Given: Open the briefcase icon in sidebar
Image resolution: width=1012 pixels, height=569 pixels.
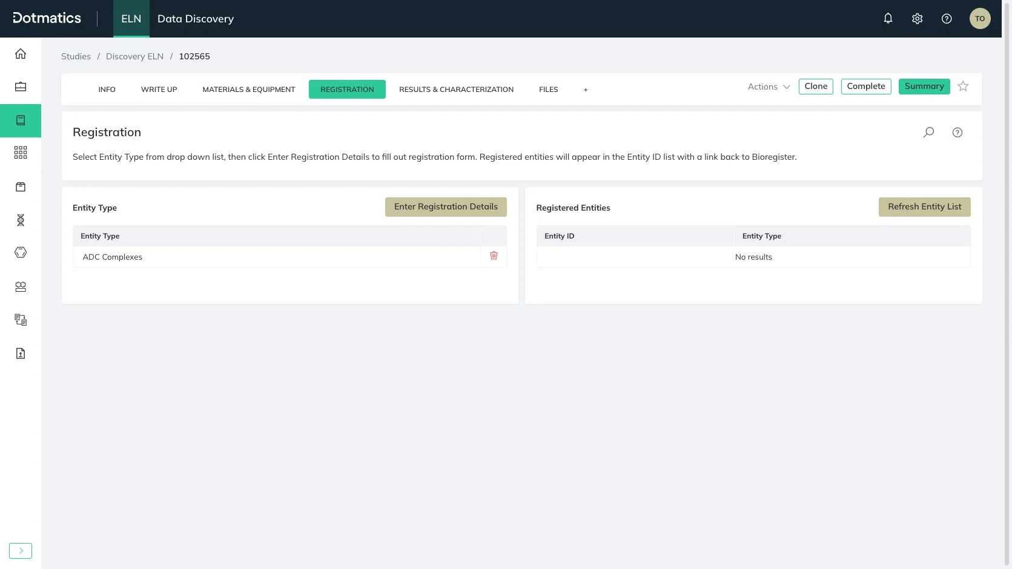Looking at the screenshot, I should coord(21,87).
